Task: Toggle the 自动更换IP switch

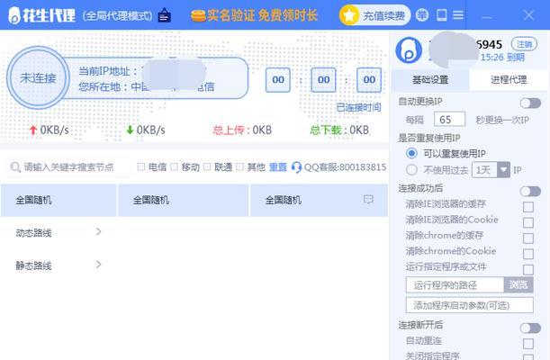Action: pyautogui.click(x=530, y=103)
